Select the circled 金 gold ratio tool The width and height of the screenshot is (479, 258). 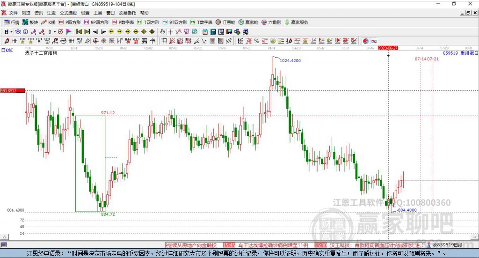click(273, 41)
